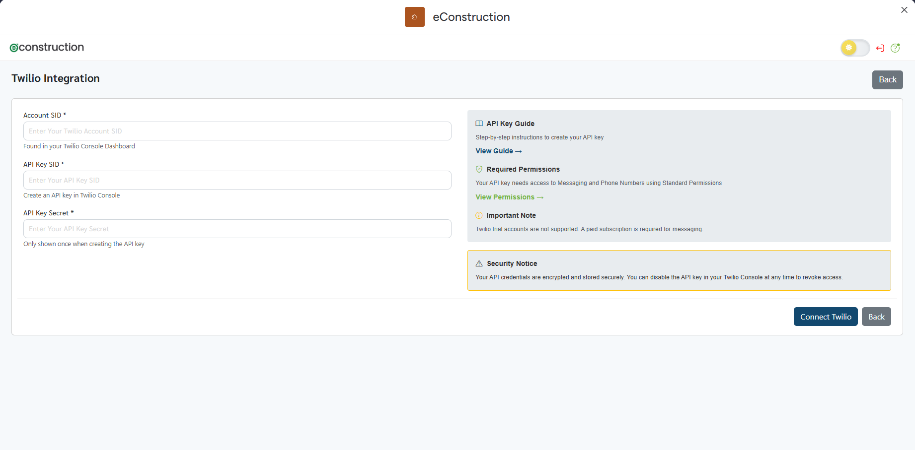
Task: Click into the API Key SID field
Action: coord(237,180)
